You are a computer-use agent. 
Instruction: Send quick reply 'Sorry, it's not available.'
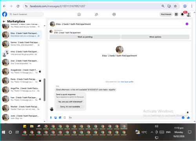[70, 107]
